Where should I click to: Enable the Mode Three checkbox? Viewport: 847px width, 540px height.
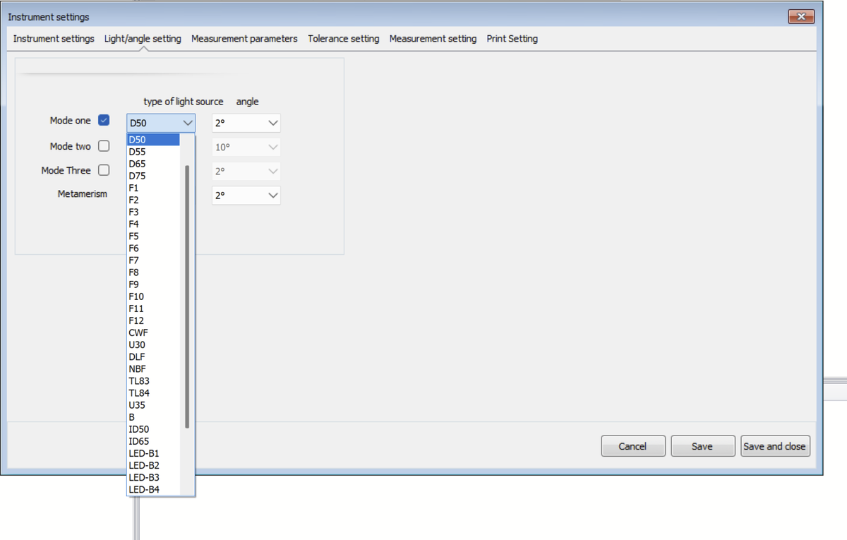104,171
